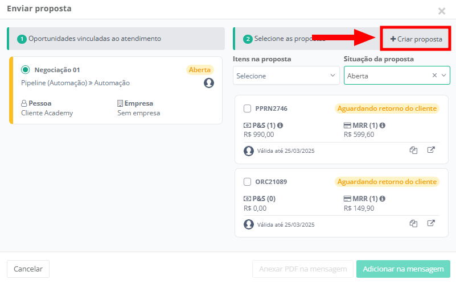Open ORC21089 proposal externally
456x284 pixels.
point(432,223)
